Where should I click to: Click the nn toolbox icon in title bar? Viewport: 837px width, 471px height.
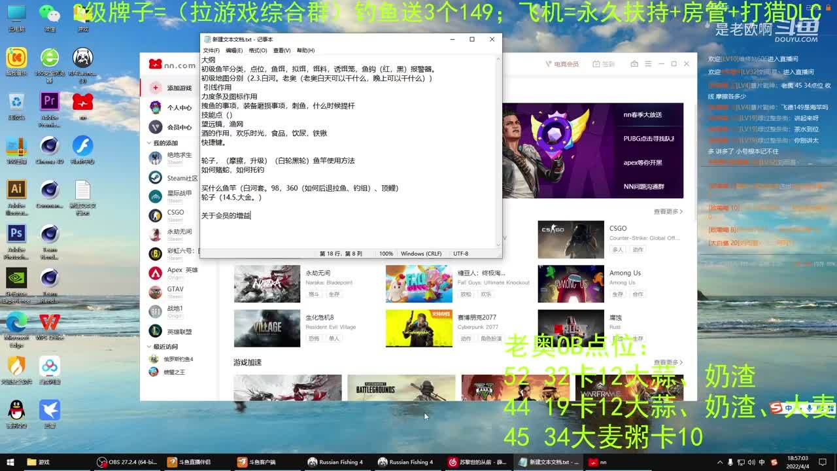point(634,64)
